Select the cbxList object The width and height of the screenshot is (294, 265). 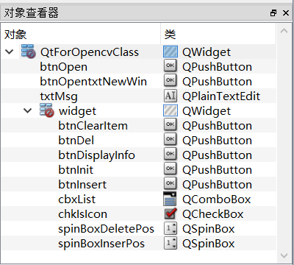click(x=76, y=199)
